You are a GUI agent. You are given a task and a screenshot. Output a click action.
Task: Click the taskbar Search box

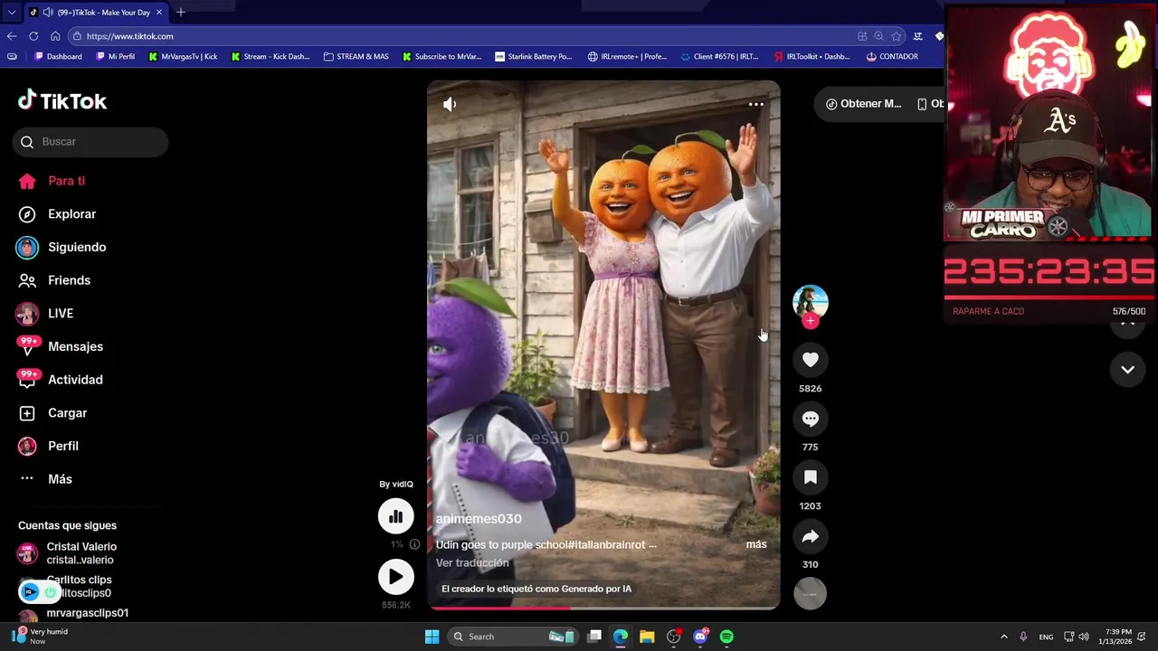(513, 637)
